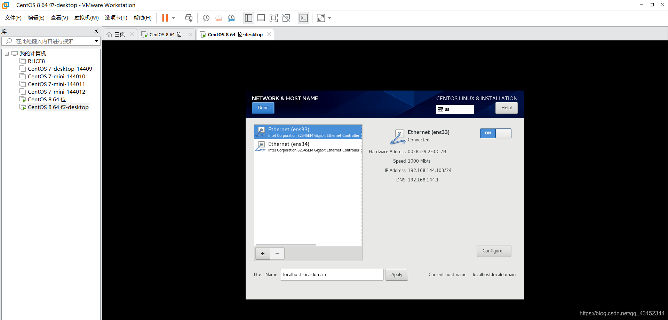Screen dimensions: 668x320
Task: Open the stretch display dropdown arrow
Action: tap(329, 18)
